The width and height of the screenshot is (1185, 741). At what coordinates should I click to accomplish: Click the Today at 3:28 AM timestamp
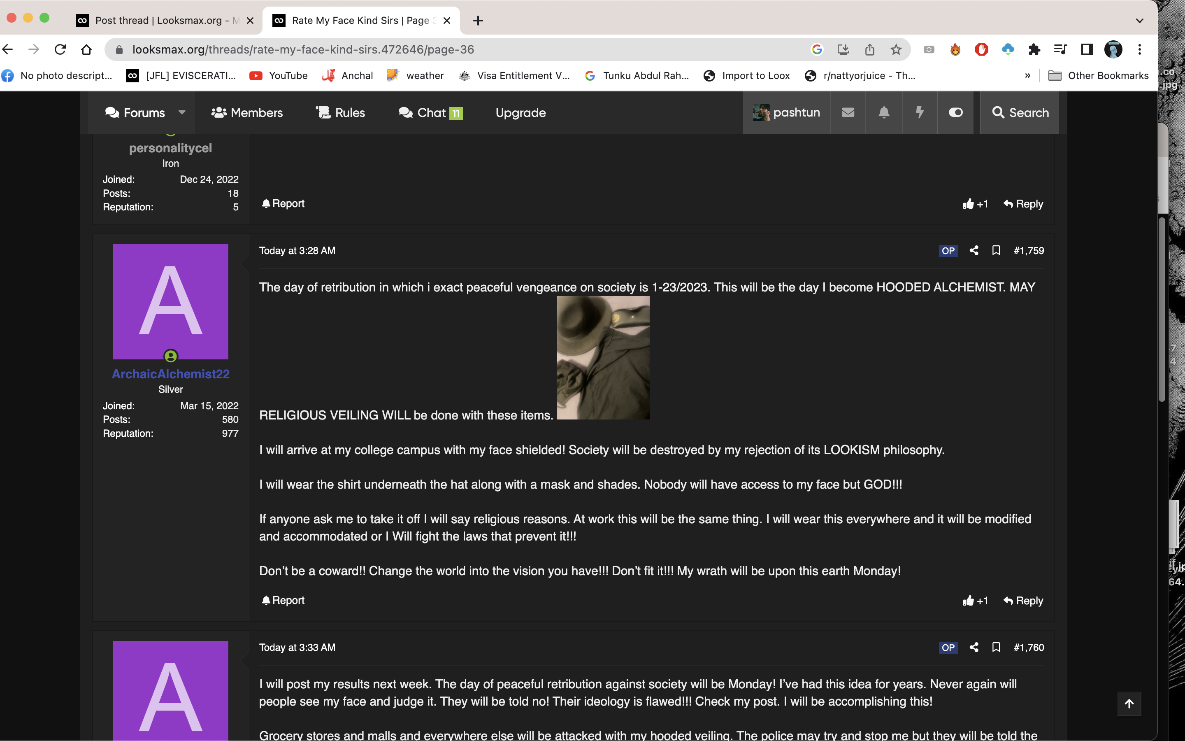tap(297, 250)
